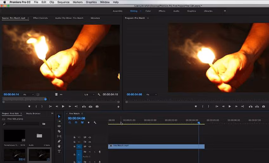Play the Program monitor sequence

(x=230, y=106)
